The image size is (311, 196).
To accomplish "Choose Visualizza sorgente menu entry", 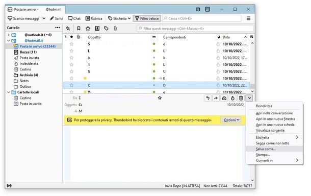I will pos(274,131).
